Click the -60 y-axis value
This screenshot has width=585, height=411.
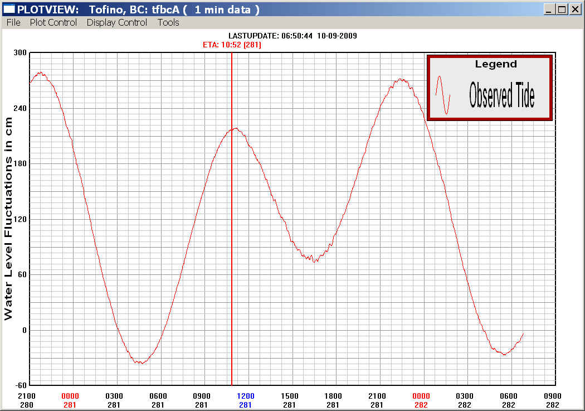20,385
